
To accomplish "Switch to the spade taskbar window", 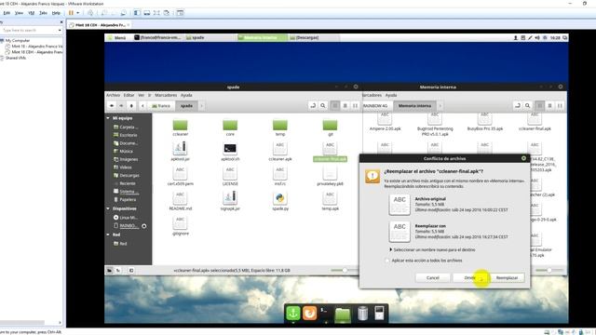I will pyautogui.click(x=210, y=37).
